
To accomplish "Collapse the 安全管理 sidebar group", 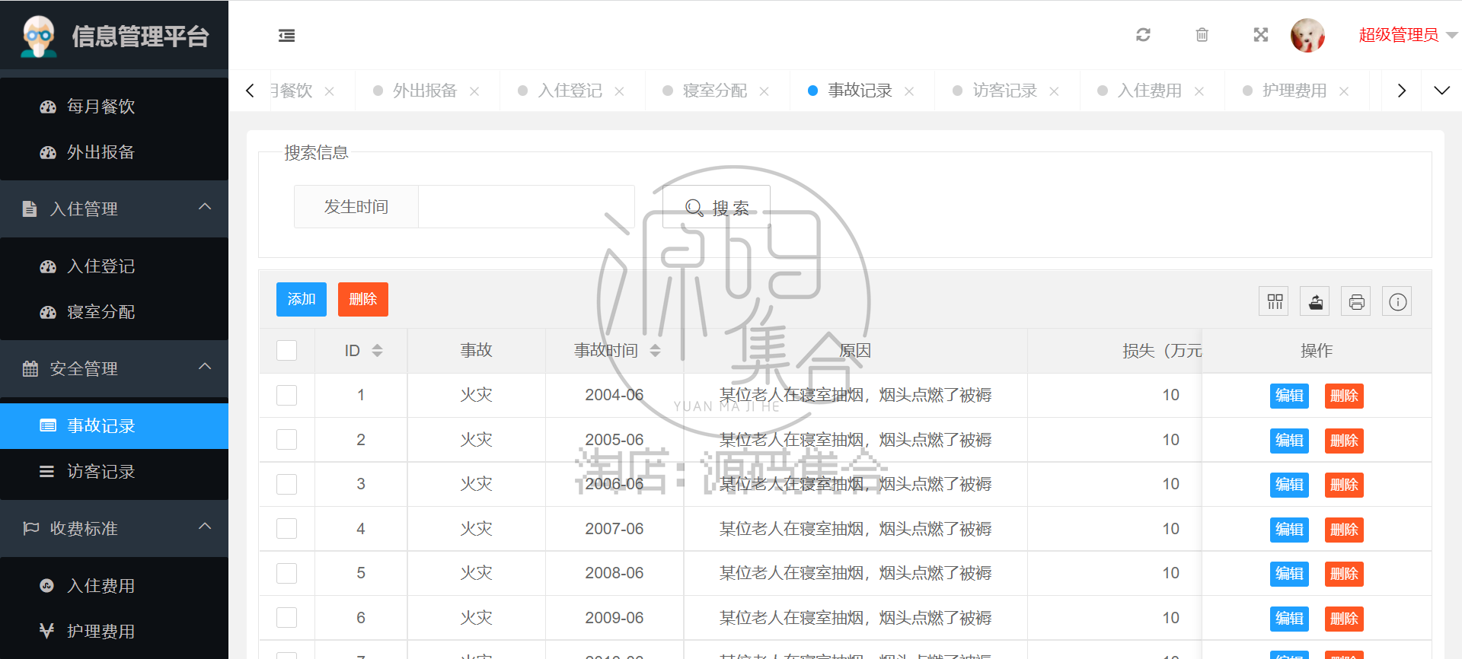I will pyautogui.click(x=114, y=368).
